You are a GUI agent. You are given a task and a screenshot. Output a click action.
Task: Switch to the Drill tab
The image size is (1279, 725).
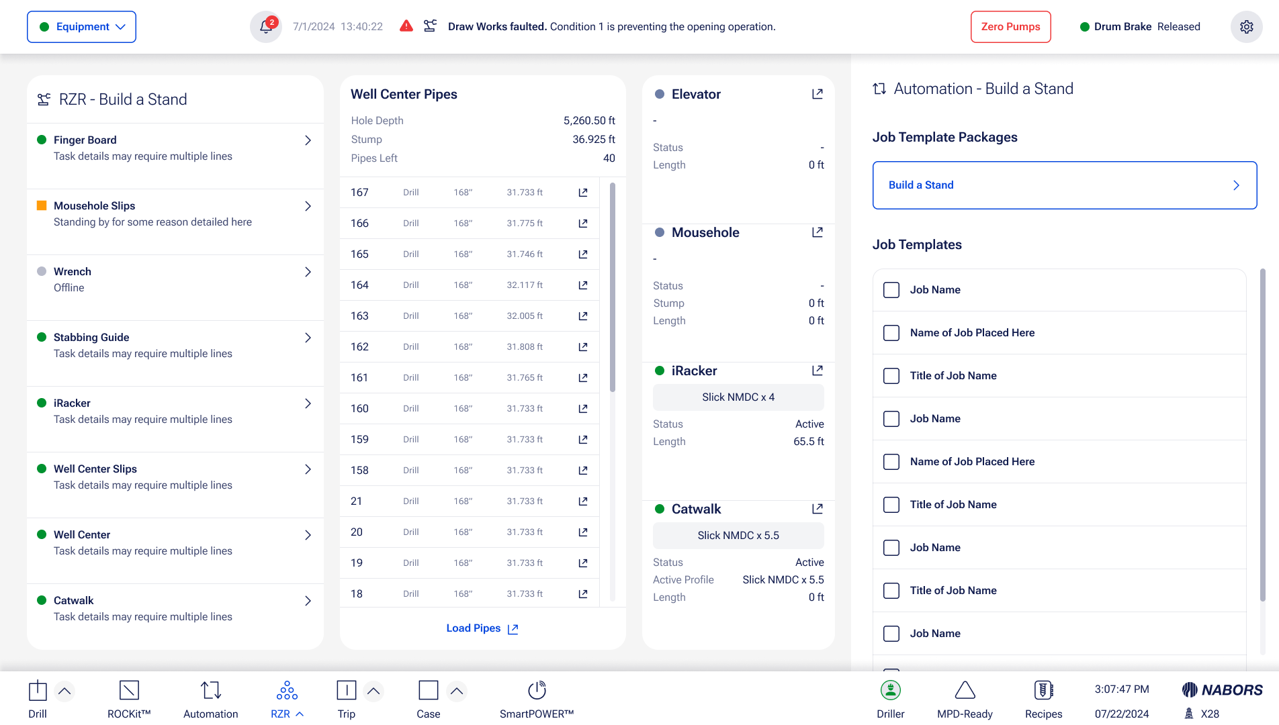click(38, 699)
